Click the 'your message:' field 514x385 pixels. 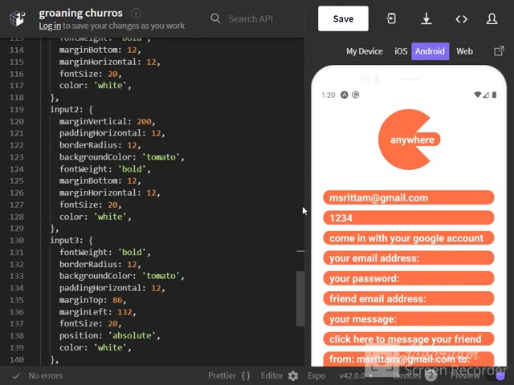(x=409, y=319)
